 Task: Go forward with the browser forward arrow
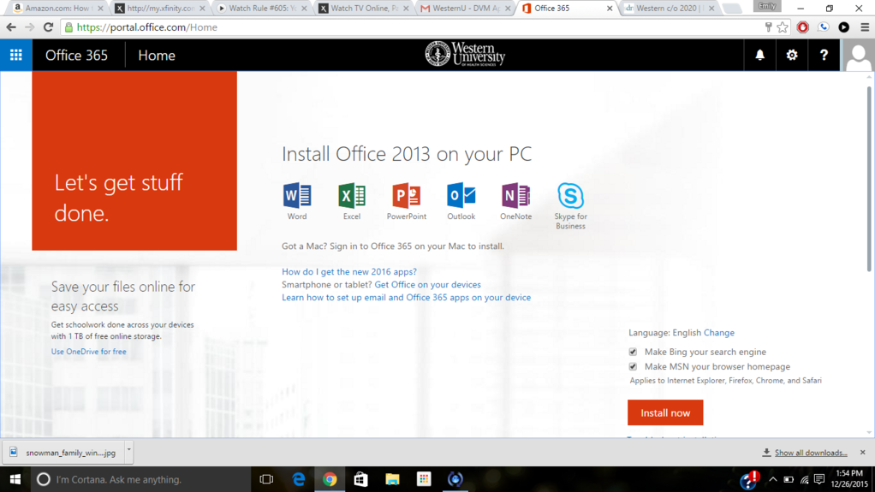tap(30, 27)
